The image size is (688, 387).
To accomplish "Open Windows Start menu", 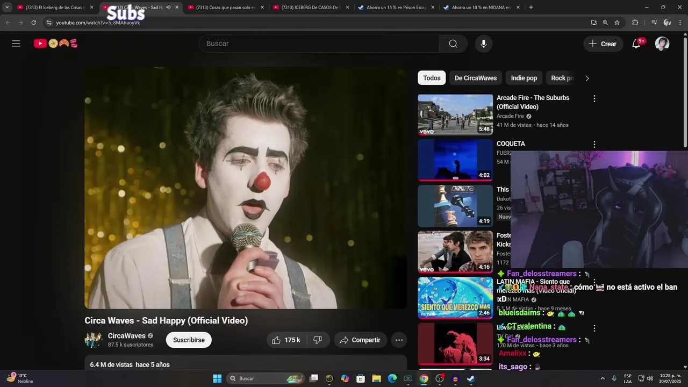I will 217,378.
